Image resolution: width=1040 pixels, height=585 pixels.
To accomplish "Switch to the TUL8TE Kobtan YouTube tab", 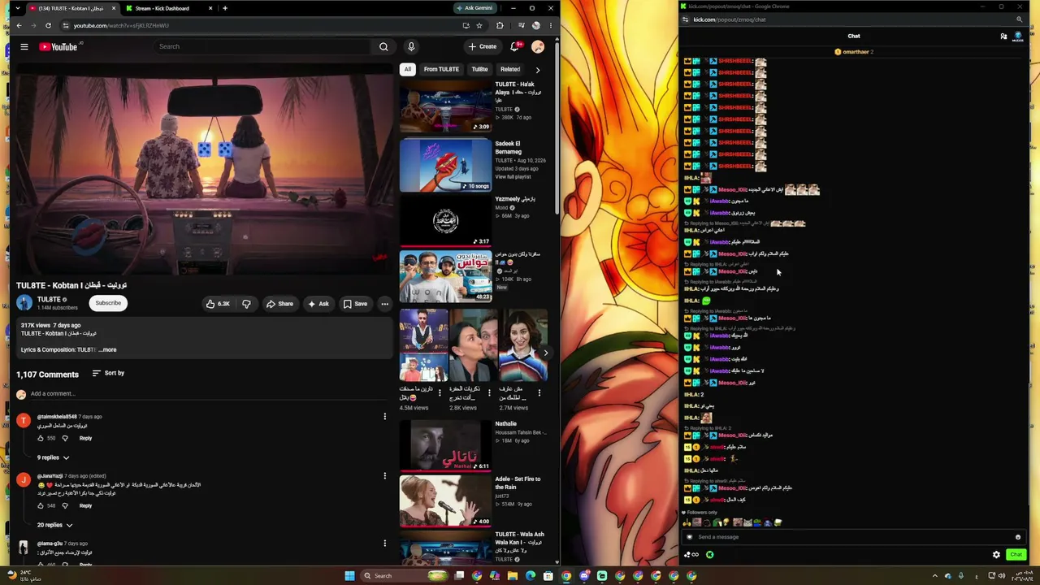I will click(71, 8).
